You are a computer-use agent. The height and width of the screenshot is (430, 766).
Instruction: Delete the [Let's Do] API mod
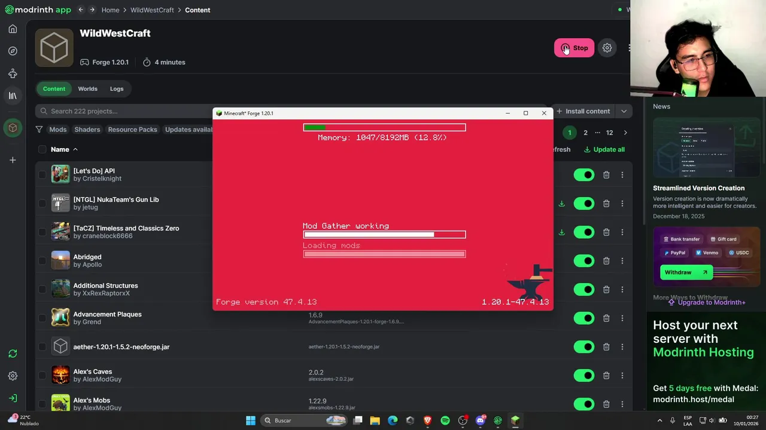tap(606, 175)
